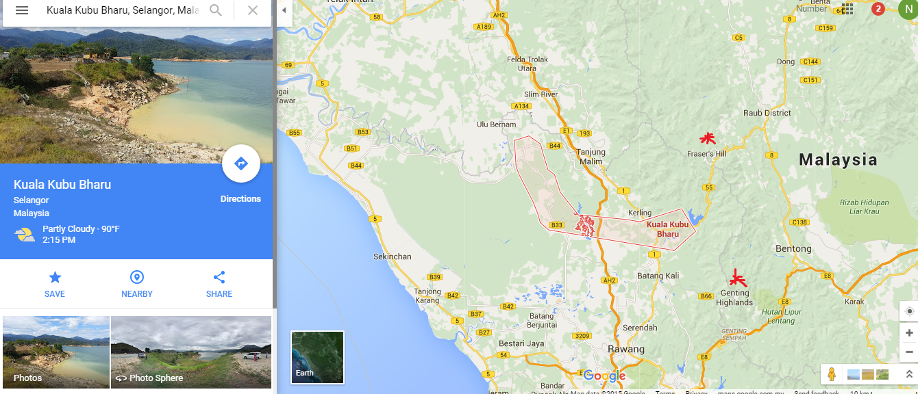This screenshot has width=918, height=394.
Task: Click the red Kuala Kubu Bharu map label
Action: (x=667, y=229)
